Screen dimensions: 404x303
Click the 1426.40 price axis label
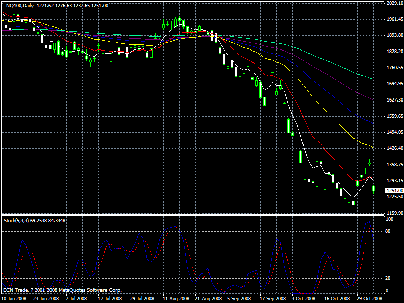(395, 148)
